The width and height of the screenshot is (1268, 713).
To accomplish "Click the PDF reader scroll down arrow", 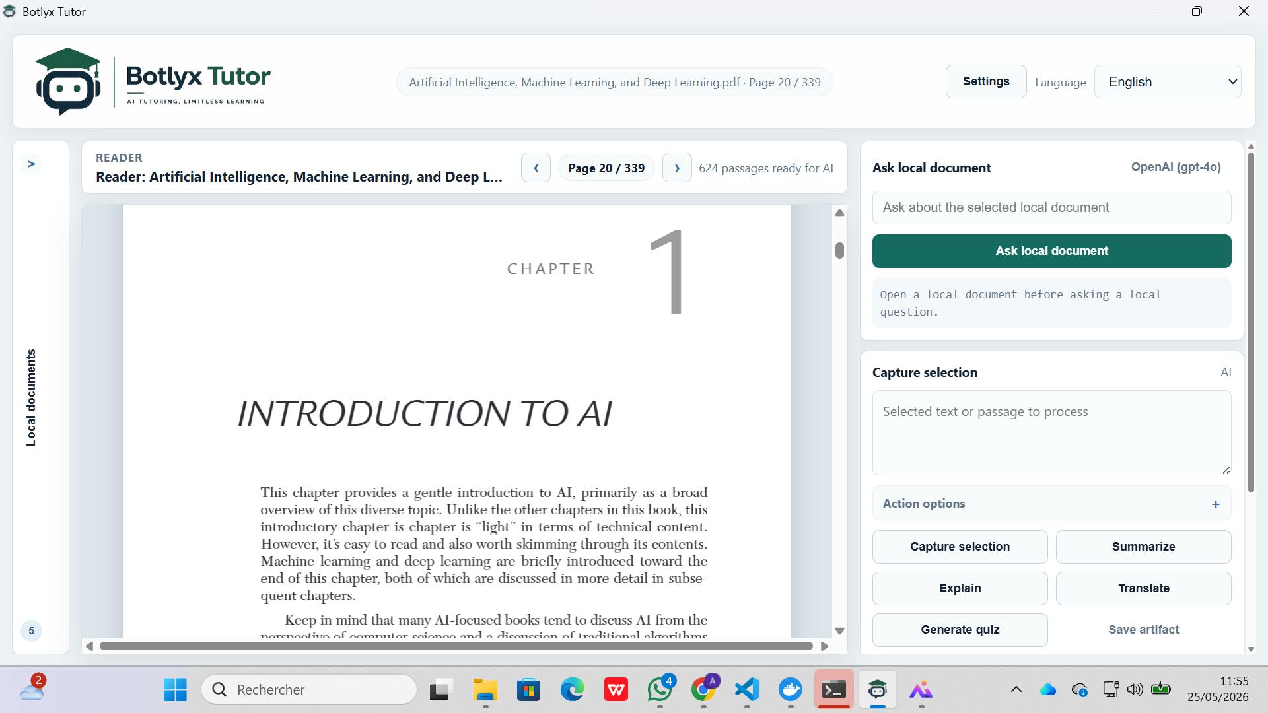I will coord(839,631).
